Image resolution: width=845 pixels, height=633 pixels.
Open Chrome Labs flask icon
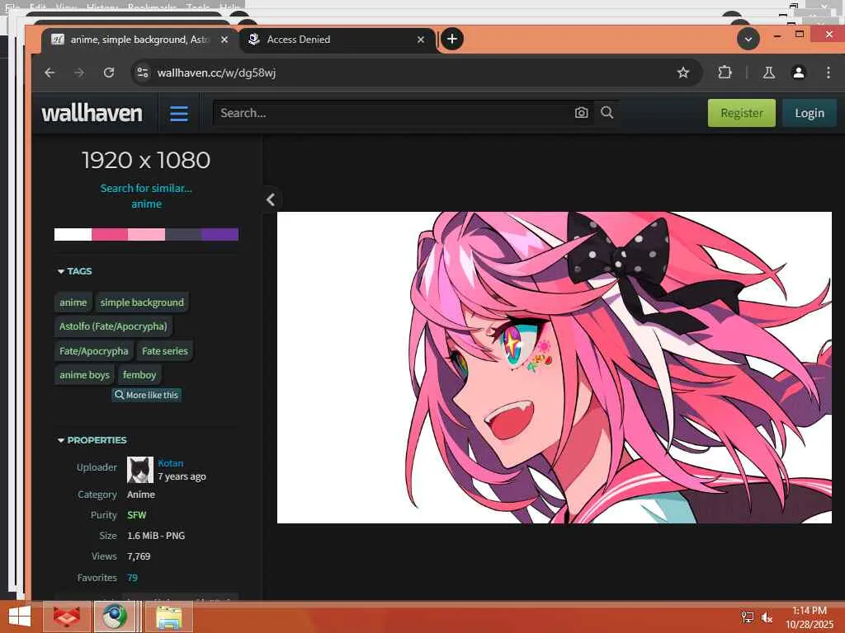769,73
